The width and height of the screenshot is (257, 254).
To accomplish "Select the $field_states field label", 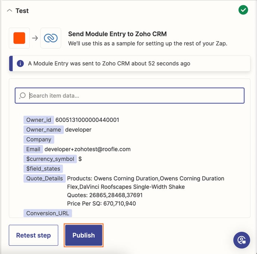I will coord(43,169).
